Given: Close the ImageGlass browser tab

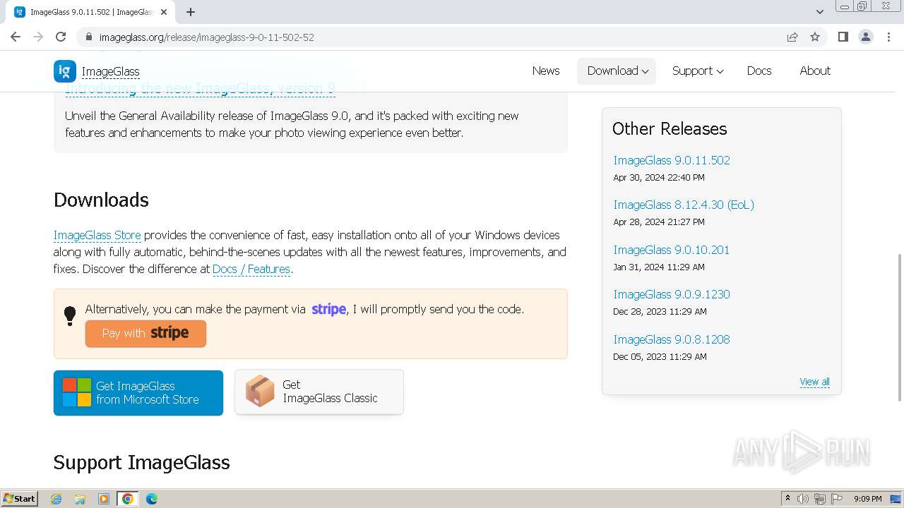Looking at the screenshot, I should pyautogui.click(x=164, y=12).
